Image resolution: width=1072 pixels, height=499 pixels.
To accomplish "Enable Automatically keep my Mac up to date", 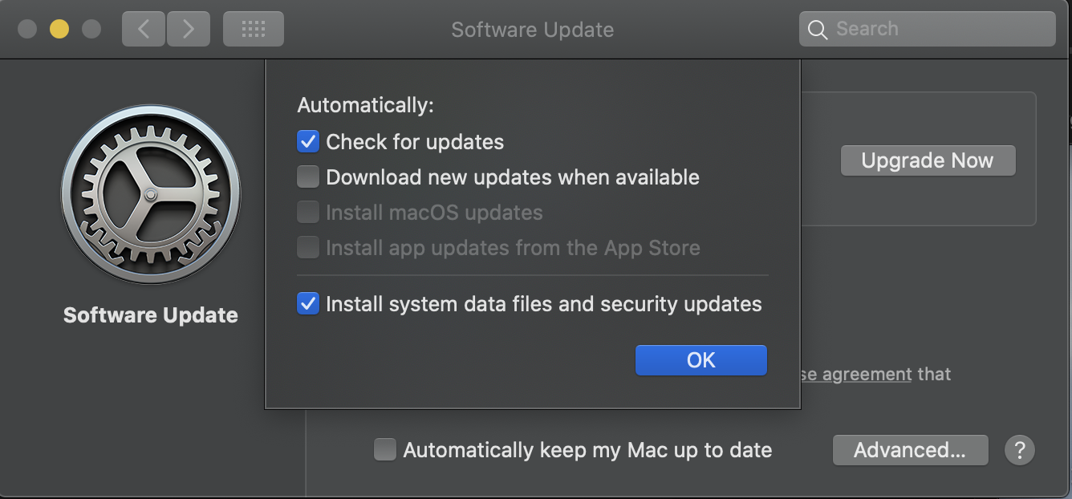I will point(385,450).
